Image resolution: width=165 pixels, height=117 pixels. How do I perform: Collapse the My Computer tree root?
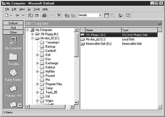coord(28,30)
